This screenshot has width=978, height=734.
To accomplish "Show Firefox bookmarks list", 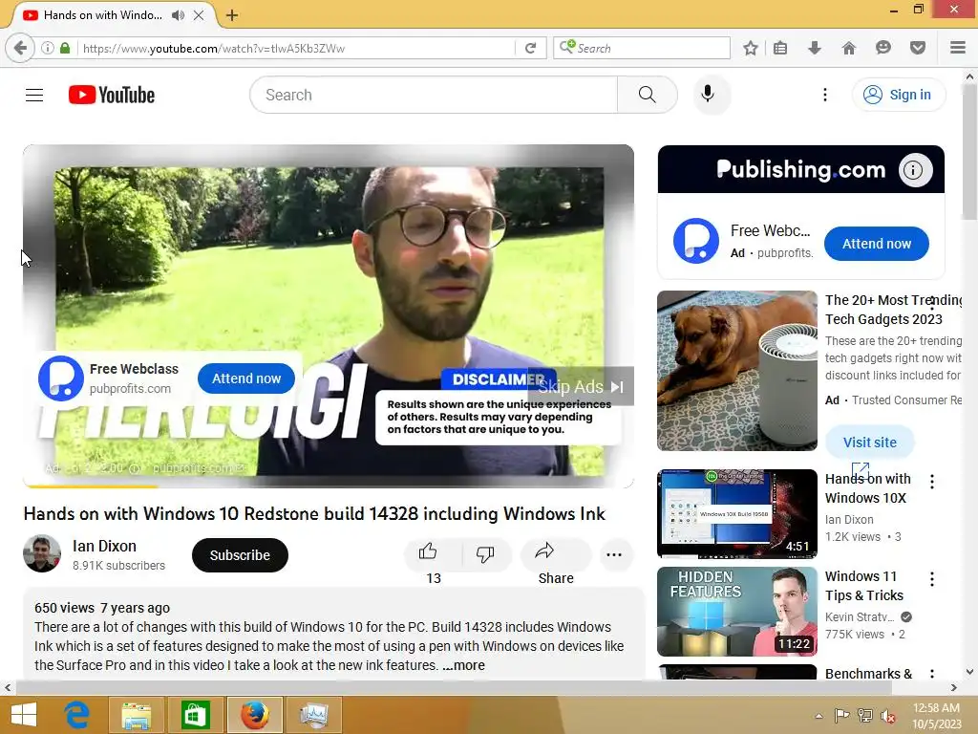I will point(779,48).
